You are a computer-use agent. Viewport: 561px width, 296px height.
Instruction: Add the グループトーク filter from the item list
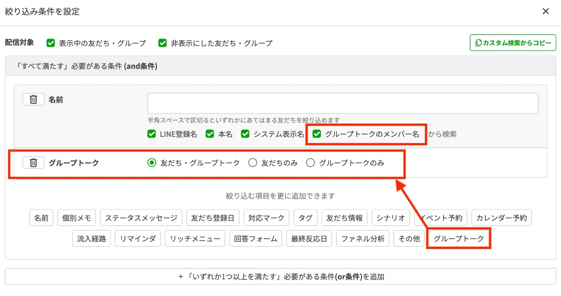[459, 239]
